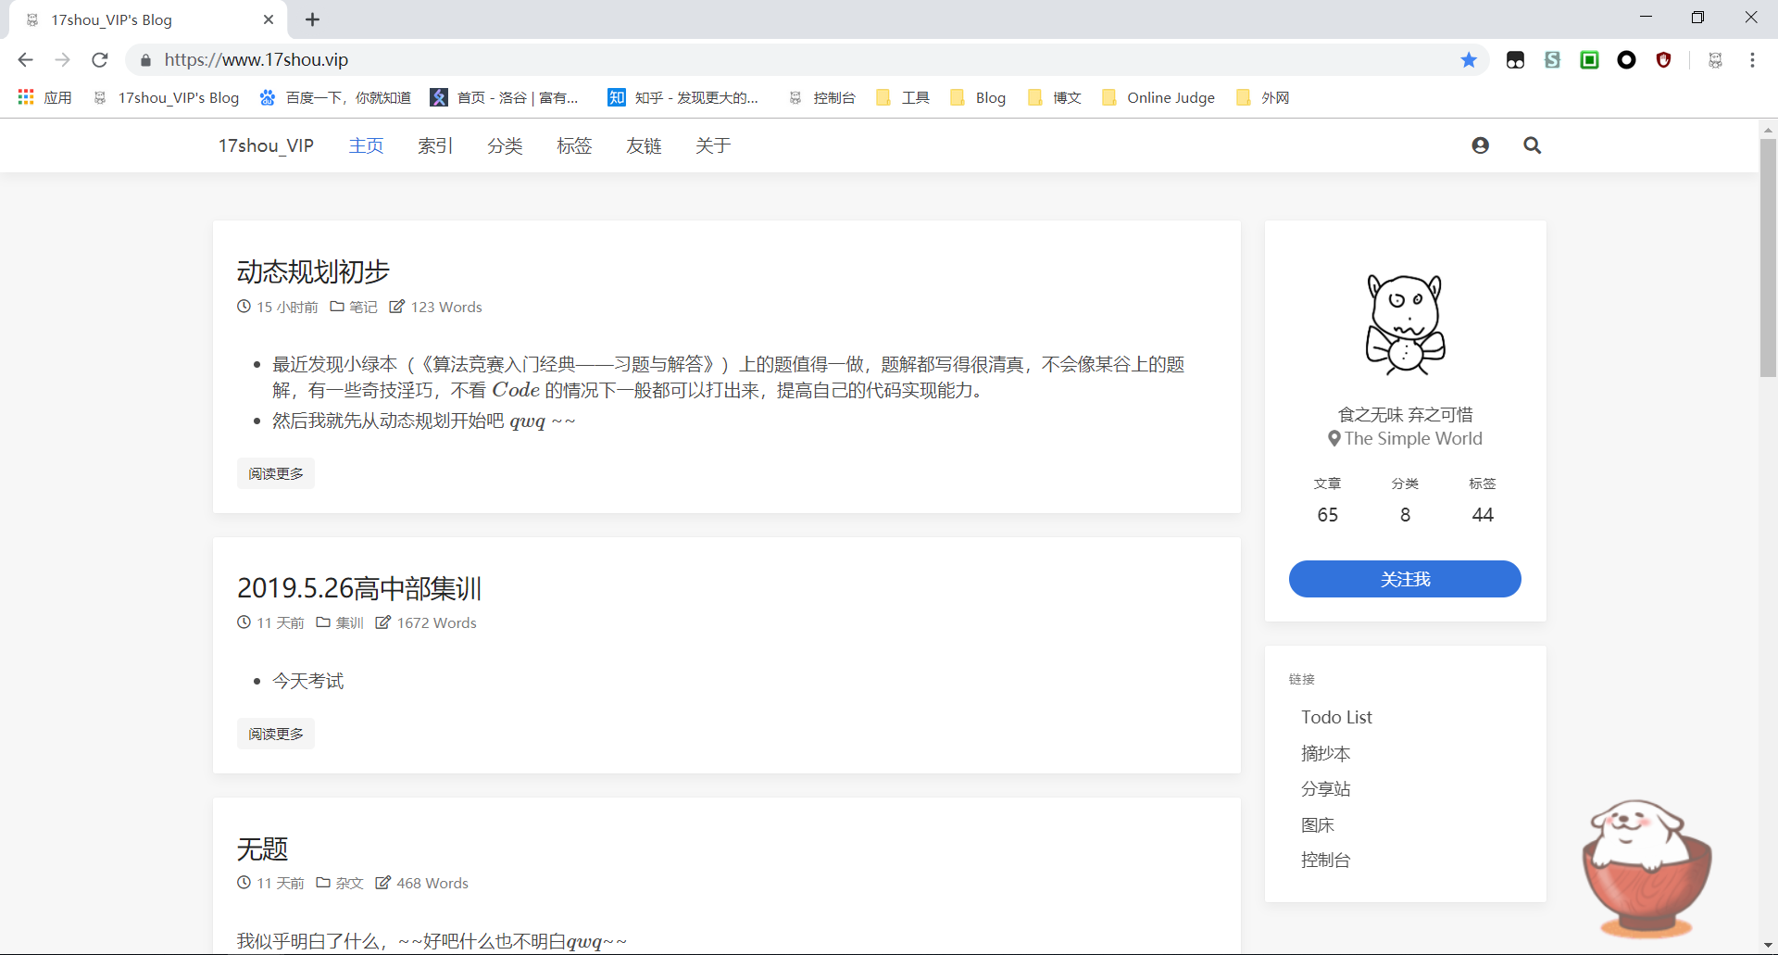The image size is (1778, 955).
Task: Expand the 博文 bookmark folder
Action: 1055,97
